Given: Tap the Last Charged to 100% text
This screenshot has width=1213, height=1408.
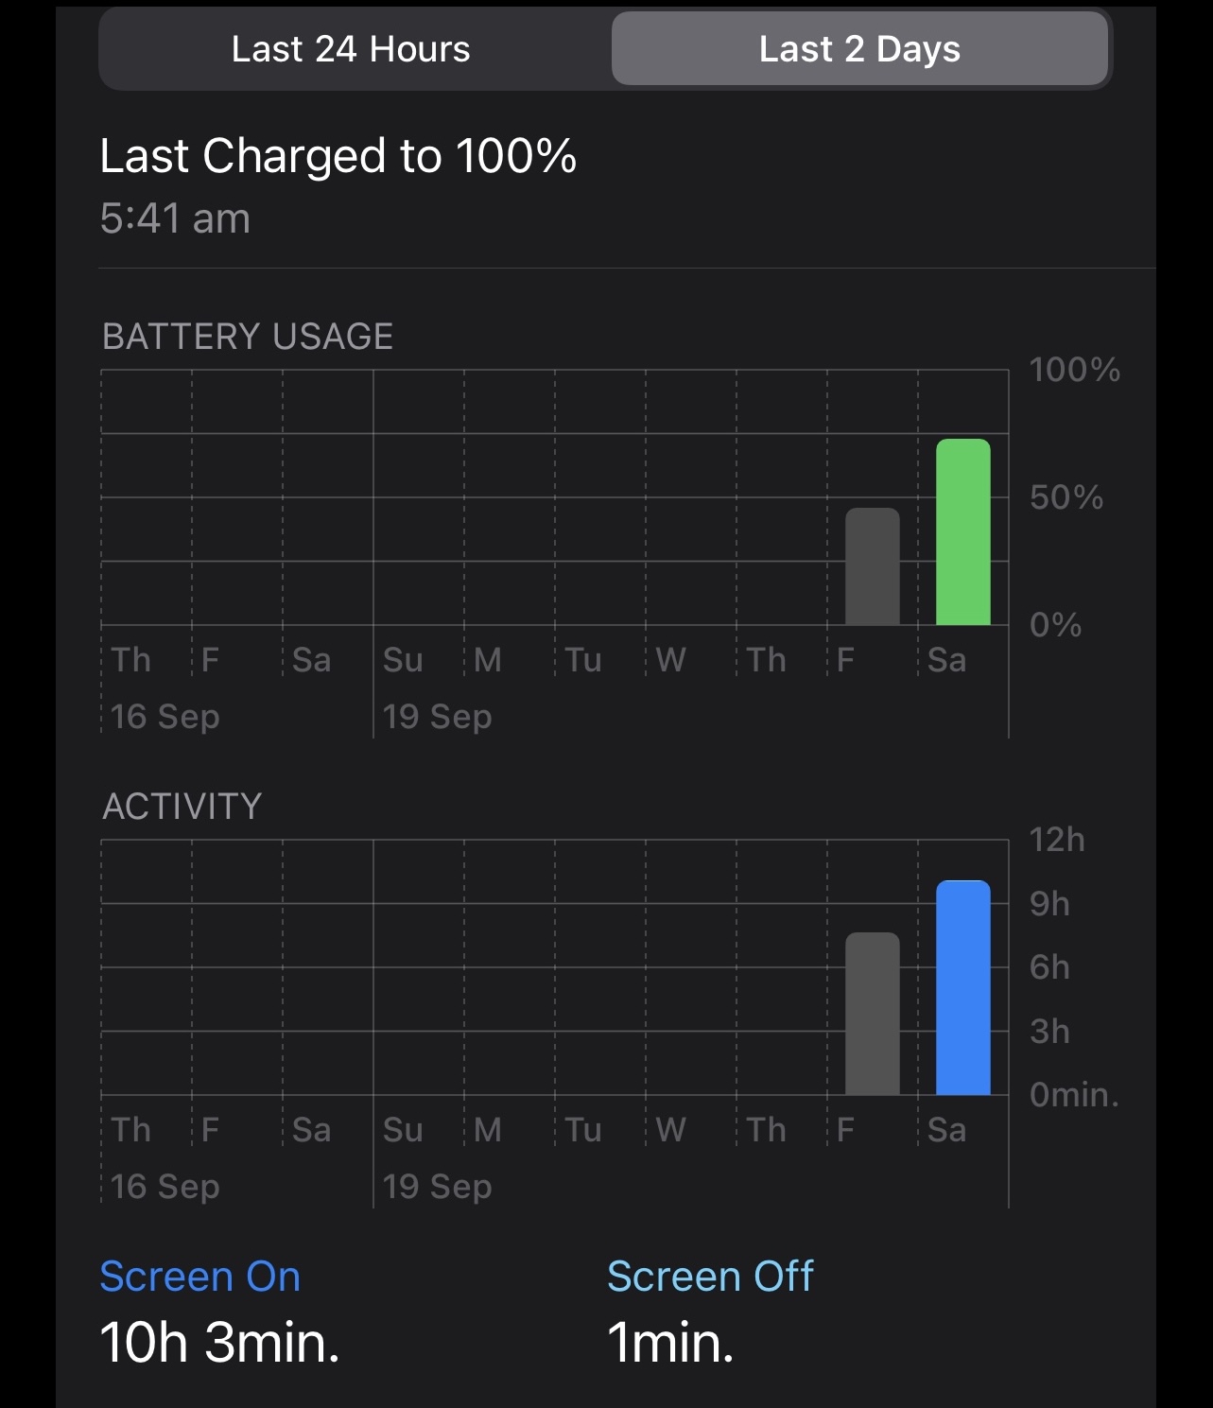Looking at the screenshot, I should (338, 156).
